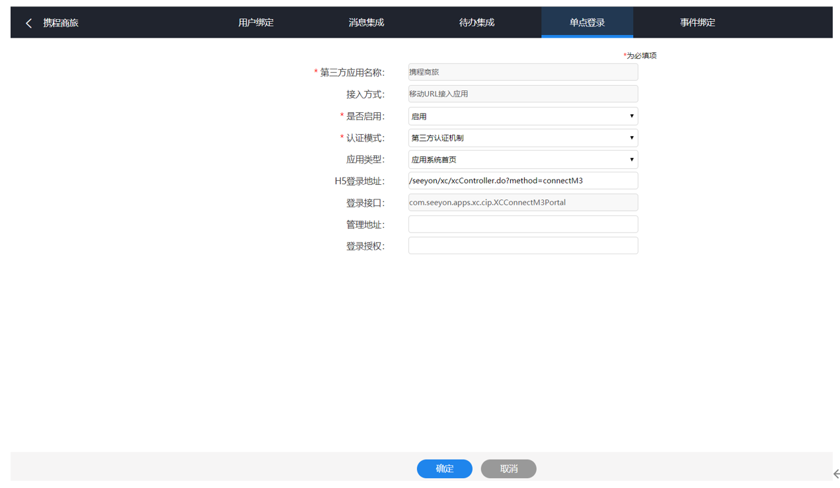Focus the empty 管理地址 input

coord(523,225)
